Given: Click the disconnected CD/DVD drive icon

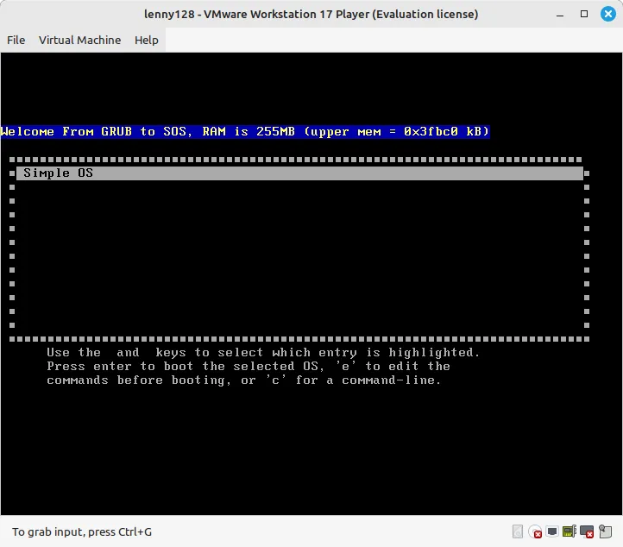Looking at the screenshot, I should 535,531.
